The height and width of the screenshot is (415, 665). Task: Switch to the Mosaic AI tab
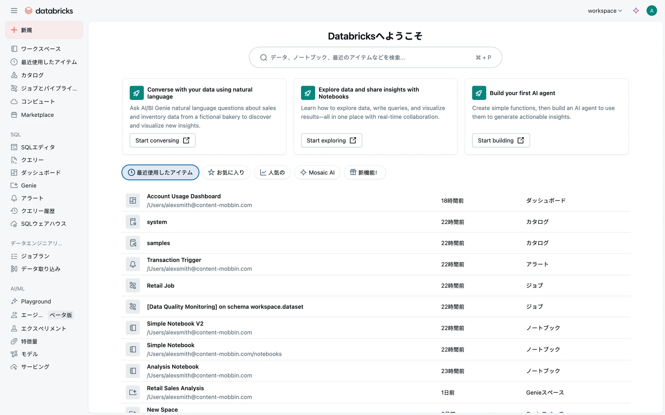[317, 173]
